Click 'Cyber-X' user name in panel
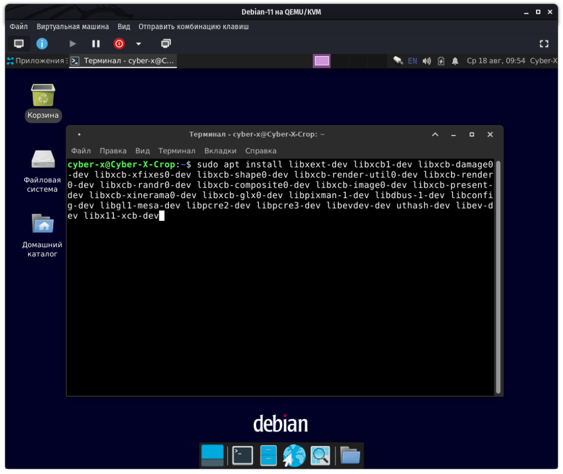 (543, 61)
